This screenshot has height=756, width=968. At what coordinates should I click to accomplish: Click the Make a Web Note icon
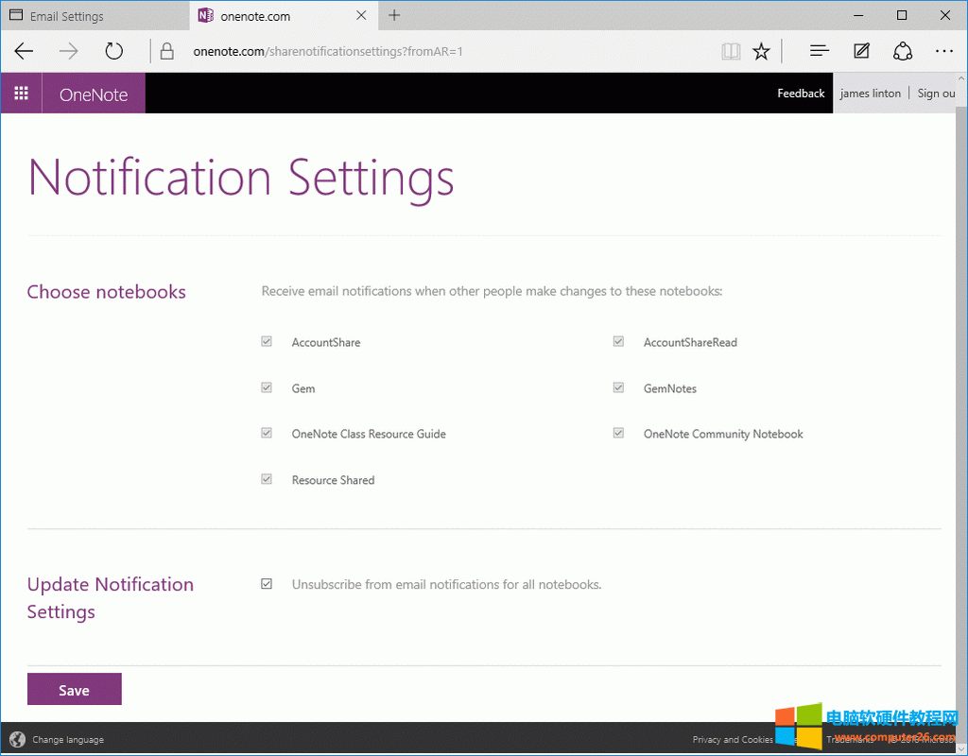(x=861, y=51)
